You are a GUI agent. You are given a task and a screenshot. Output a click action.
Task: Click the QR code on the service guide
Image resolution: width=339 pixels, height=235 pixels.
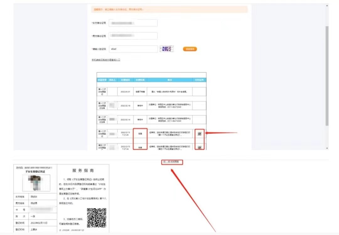[96, 218]
